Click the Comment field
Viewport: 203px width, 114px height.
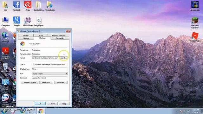pos(50,78)
